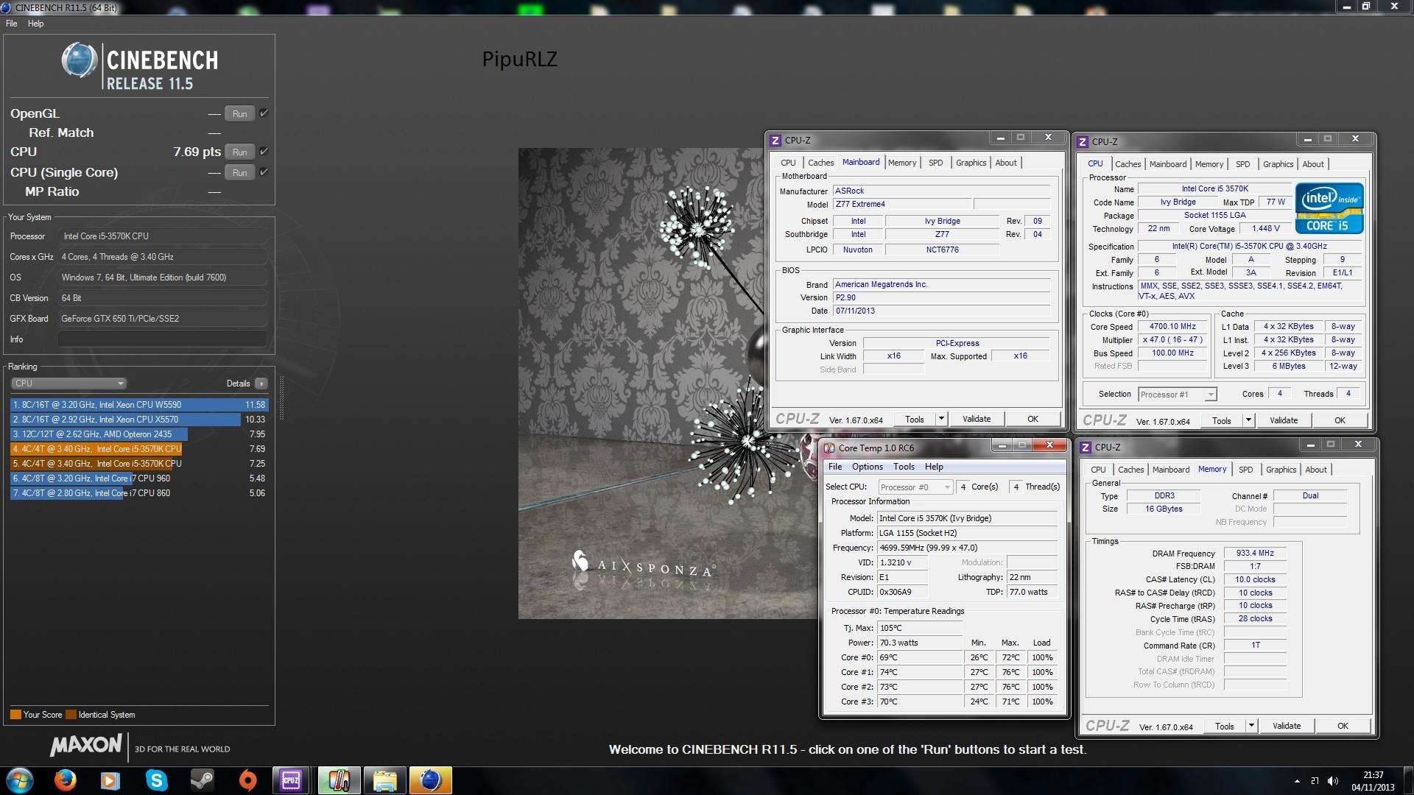
Task: Open Core Temp Tools menu
Action: click(904, 467)
